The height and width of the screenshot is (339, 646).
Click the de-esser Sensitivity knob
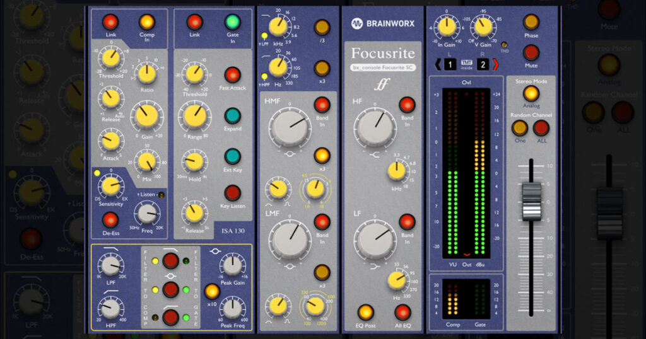pos(111,185)
